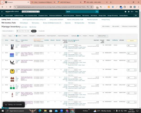
Task: Open the Listing Quality Dashboard link
Action: [x=56, y=19]
